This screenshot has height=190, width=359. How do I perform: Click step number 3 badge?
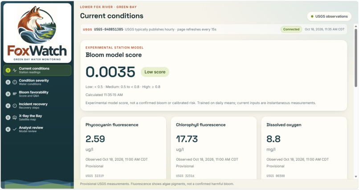click(x=8, y=94)
